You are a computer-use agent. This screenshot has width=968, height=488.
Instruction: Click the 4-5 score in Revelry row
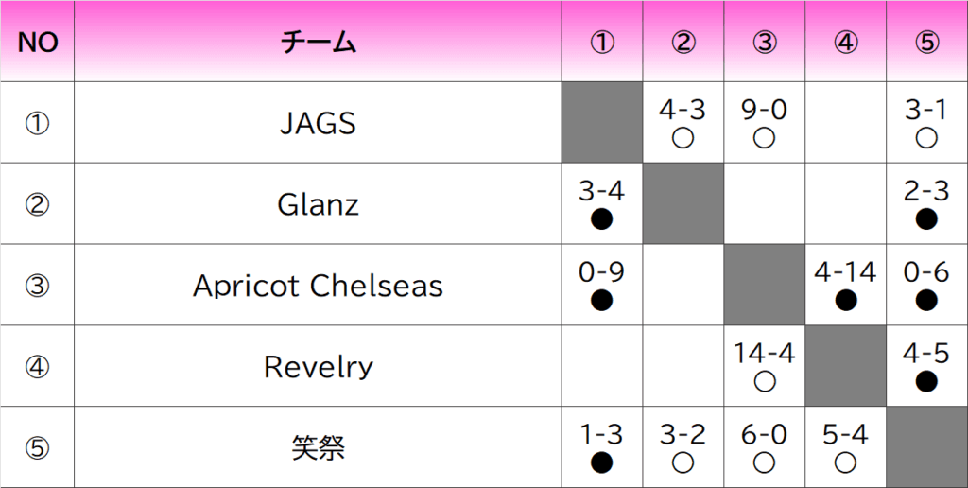pyautogui.click(x=926, y=354)
